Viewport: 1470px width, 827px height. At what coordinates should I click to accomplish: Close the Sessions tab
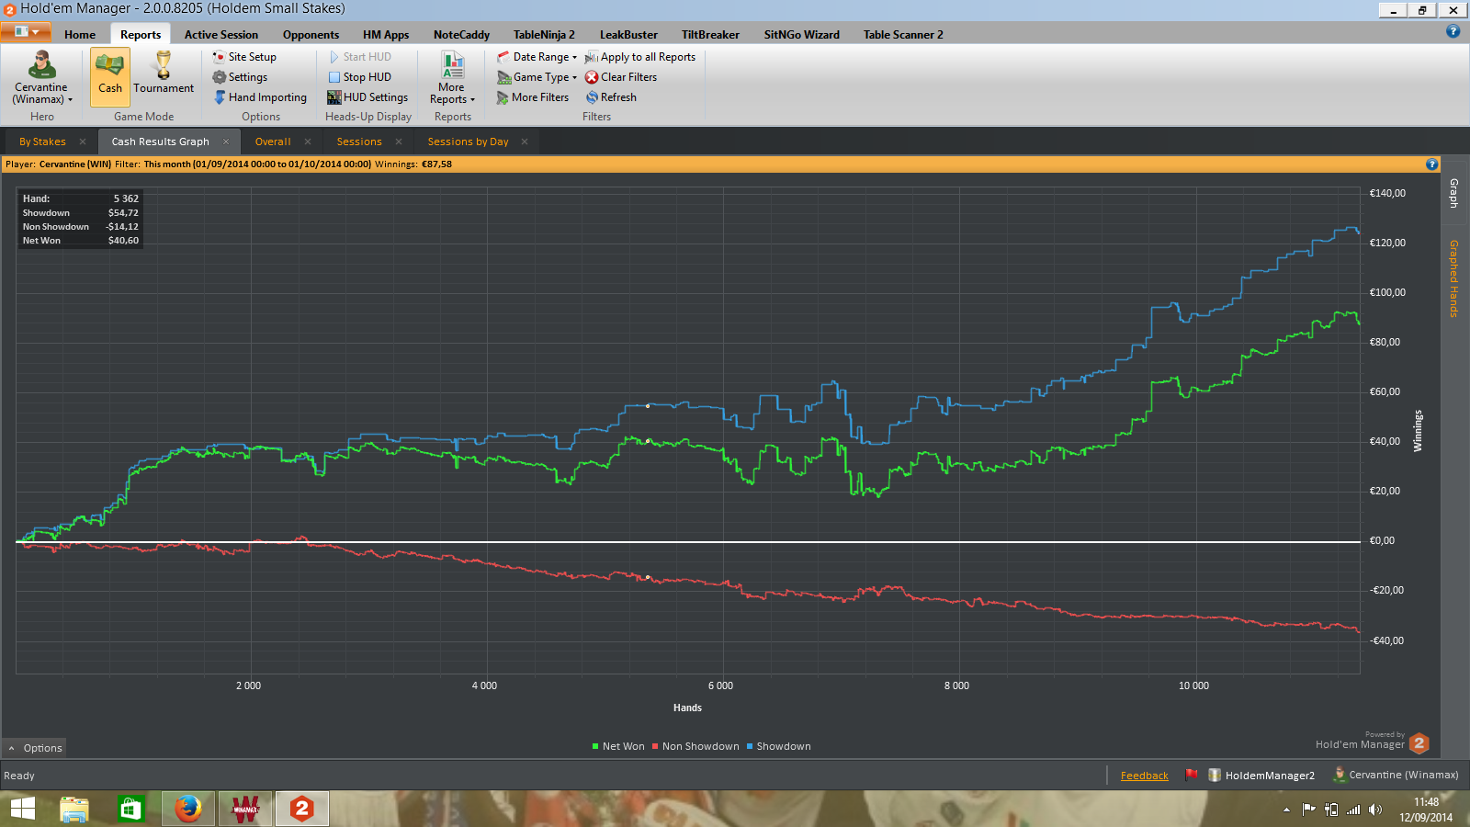pos(399,142)
